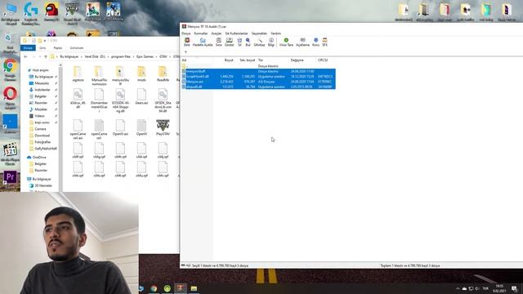
Task: Click the Up arrow in File Explorer navigation
Action: click(x=46, y=56)
